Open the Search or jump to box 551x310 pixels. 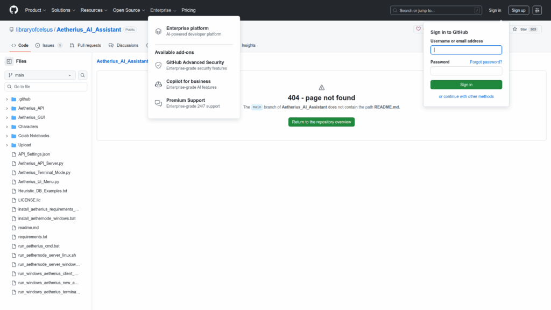pyautogui.click(x=436, y=11)
